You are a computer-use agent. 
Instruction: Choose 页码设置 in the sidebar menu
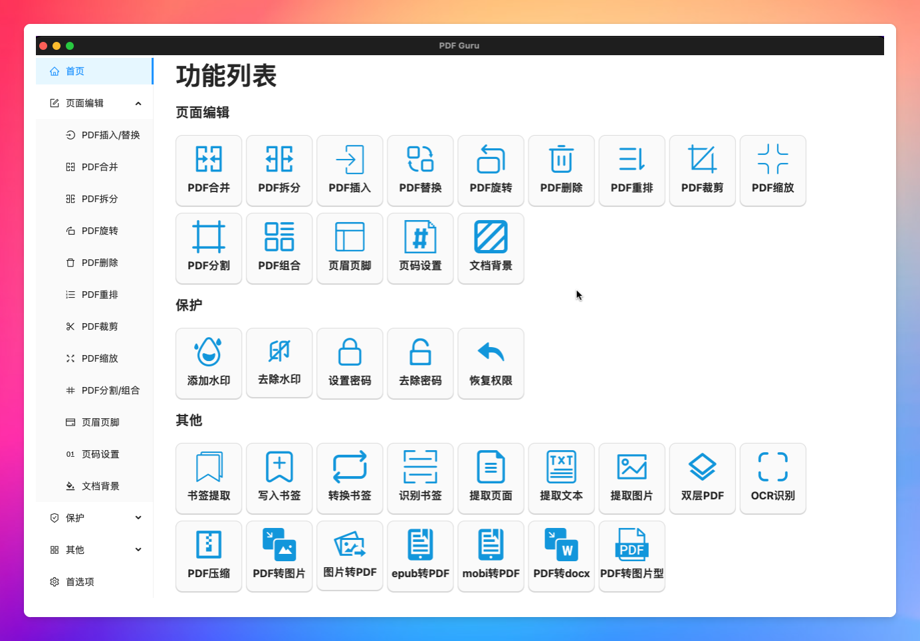[94, 454]
